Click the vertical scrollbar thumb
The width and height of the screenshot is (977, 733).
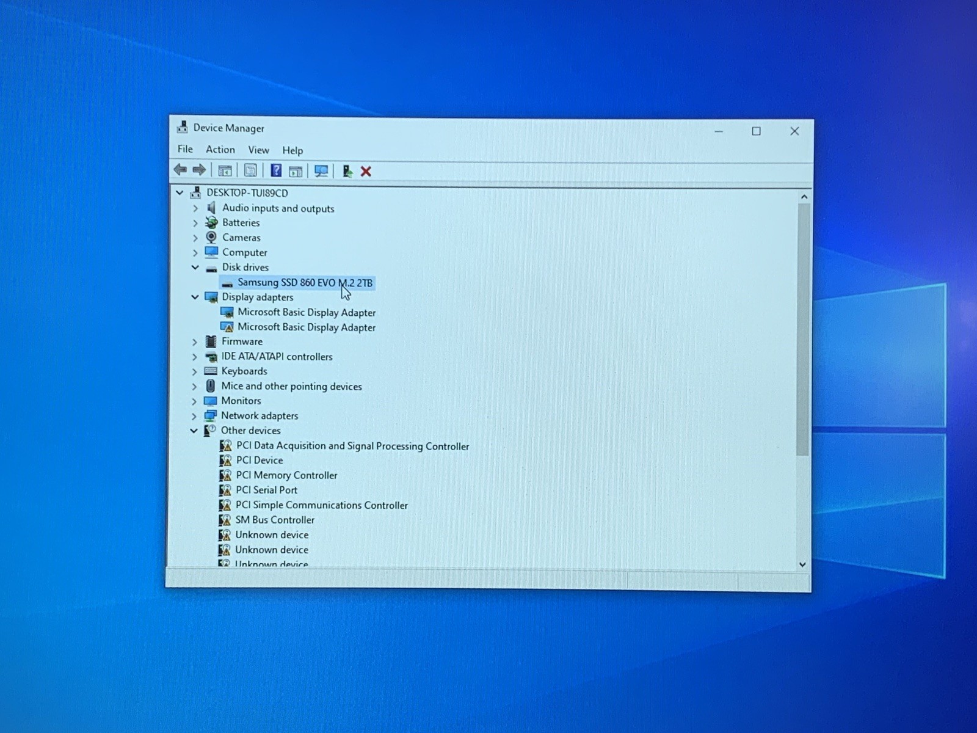[x=803, y=330]
